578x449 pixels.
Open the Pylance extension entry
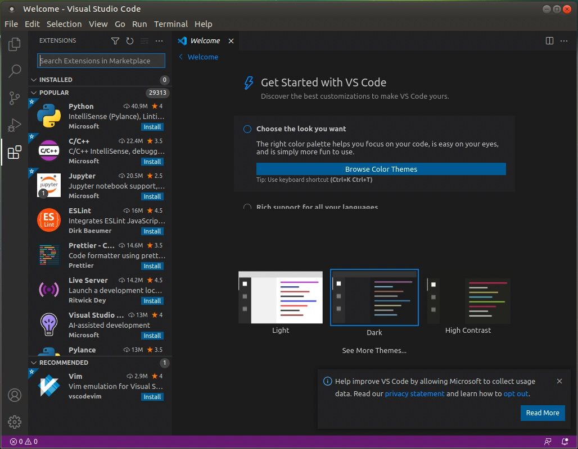100,350
